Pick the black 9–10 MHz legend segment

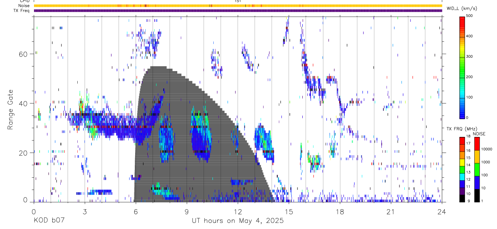(462, 198)
